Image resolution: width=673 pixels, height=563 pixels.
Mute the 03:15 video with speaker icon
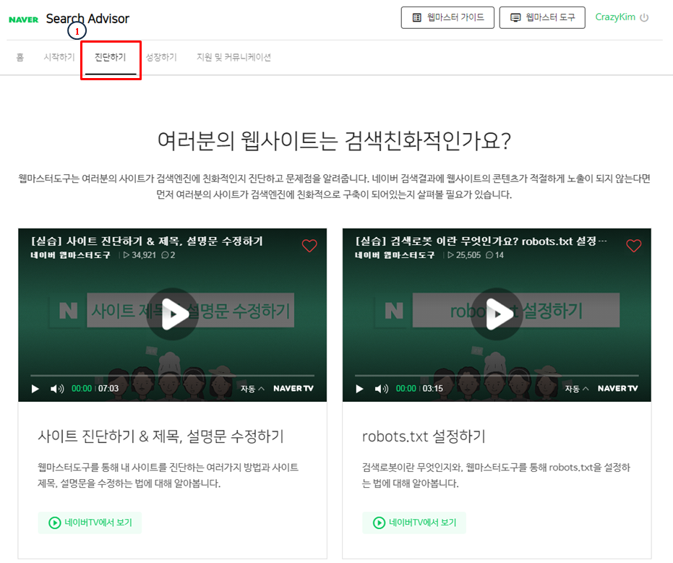(x=382, y=389)
